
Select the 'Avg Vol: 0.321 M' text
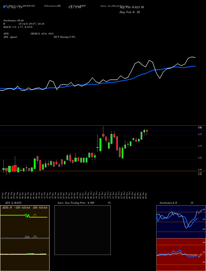pyautogui.click(x=131, y=7)
